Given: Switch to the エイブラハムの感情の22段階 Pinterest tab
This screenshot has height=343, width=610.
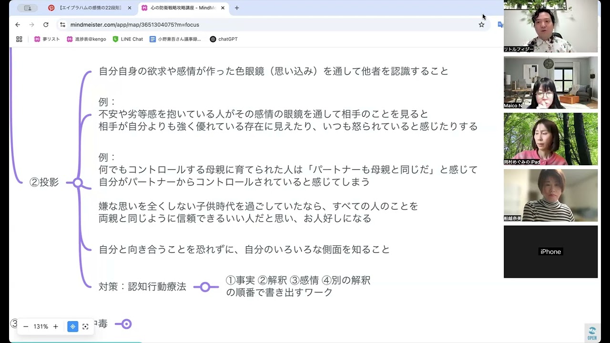Looking at the screenshot, I should coord(89,8).
